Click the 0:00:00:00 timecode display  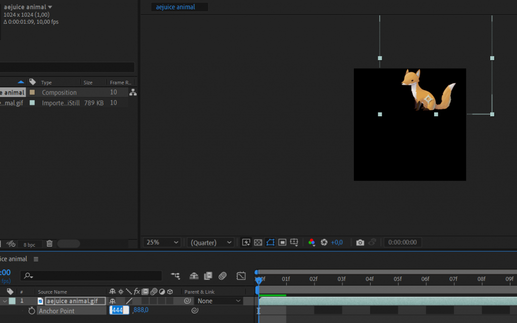click(x=402, y=242)
